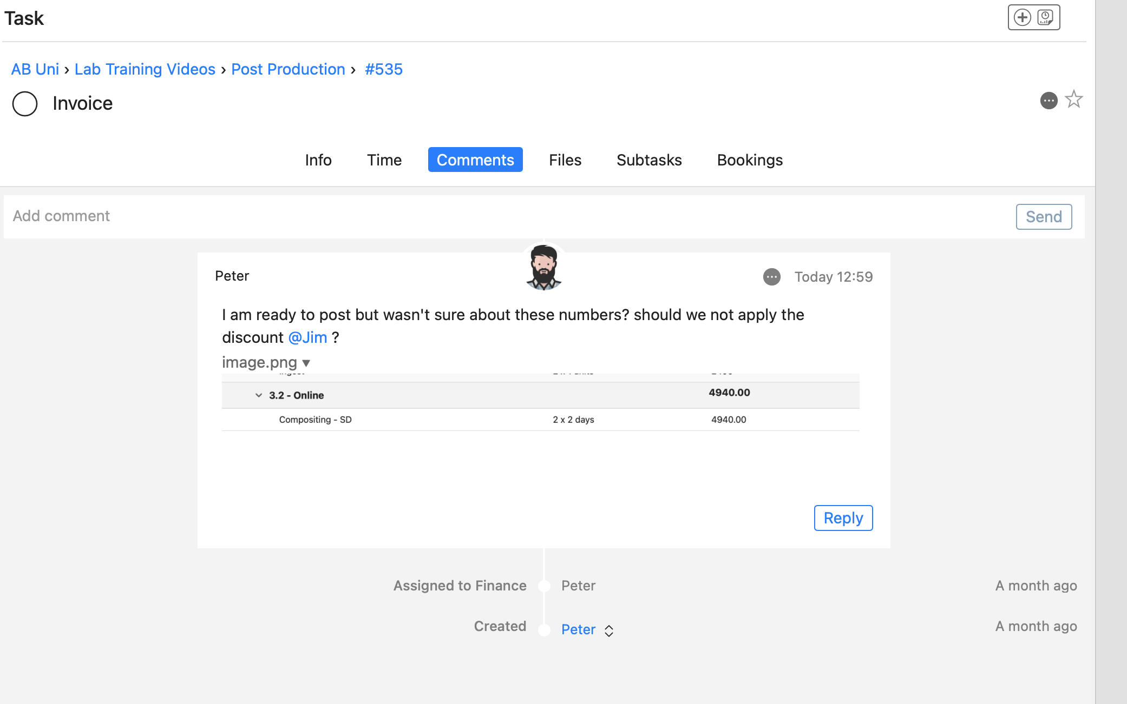Open comment options ellipsis beside Today 12:59
Viewport: 1127px width, 704px height.
pos(771,277)
